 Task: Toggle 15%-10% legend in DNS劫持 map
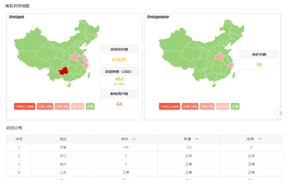pos(45,106)
